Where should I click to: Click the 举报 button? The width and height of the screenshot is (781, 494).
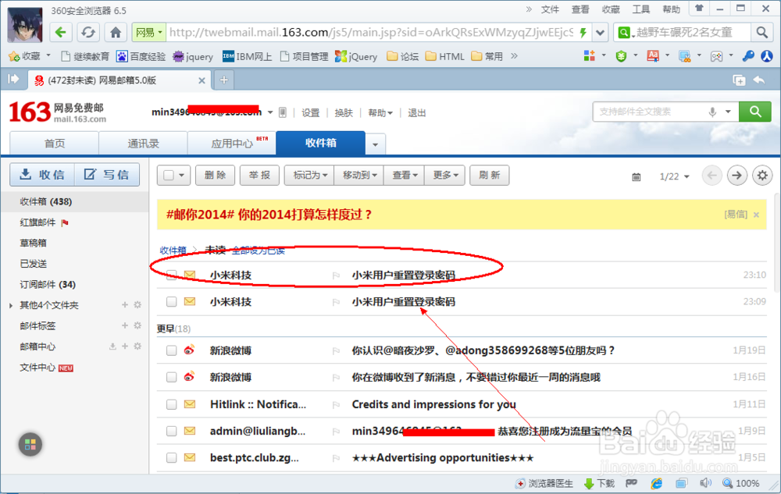point(259,175)
